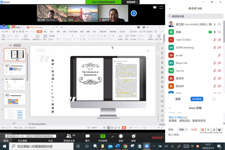Click 管理参会者 participants icon
Image resolution: width=225 pixels, height=150 pixels.
click(69, 136)
